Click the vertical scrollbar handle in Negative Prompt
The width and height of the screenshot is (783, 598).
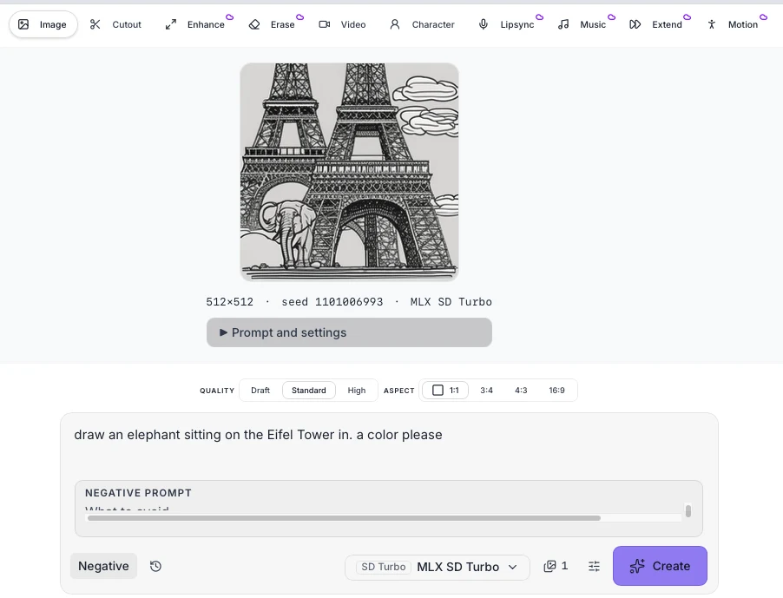click(x=688, y=511)
